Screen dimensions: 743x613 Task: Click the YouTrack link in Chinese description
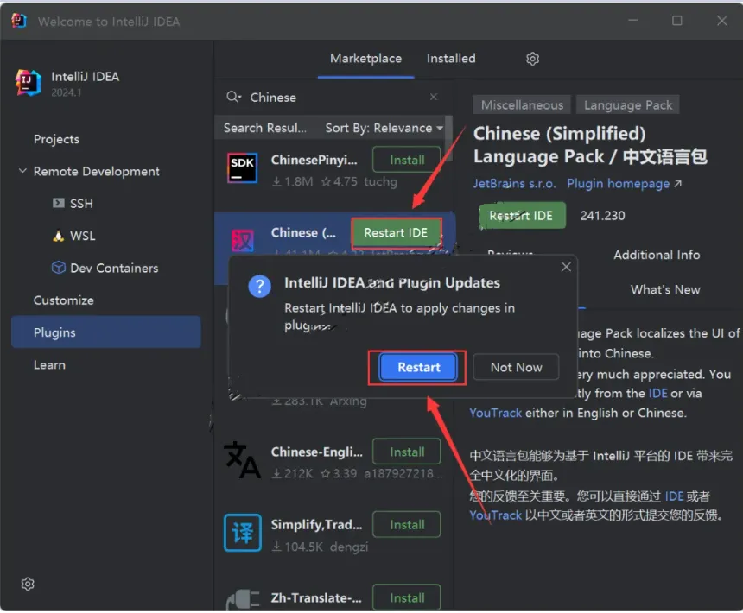pos(495,515)
